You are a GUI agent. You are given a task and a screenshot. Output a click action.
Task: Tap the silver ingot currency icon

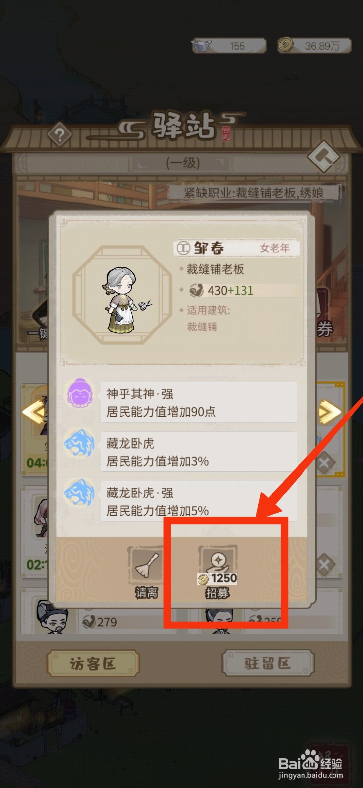click(x=202, y=46)
